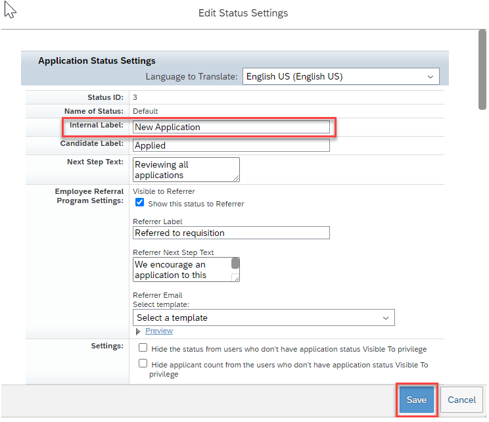
Task: Click the Preview disclosure triangle icon
Action: [138, 331]
